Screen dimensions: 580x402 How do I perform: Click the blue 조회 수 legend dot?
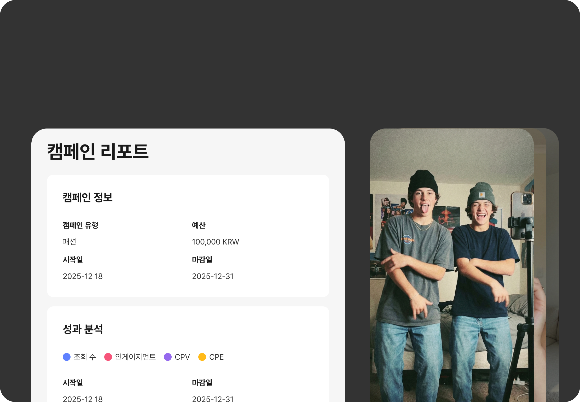point(67,357)
